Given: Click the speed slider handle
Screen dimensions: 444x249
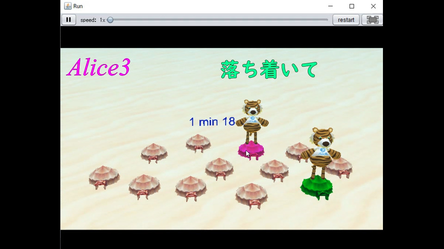Looking at the screenshot, I should click(111, 20).
